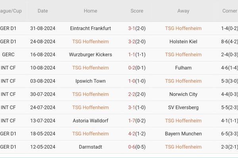Screen dimensions: 238x158
Task: Click the 0-6 score of Darmstadt match
Action: tap(132, 147)
